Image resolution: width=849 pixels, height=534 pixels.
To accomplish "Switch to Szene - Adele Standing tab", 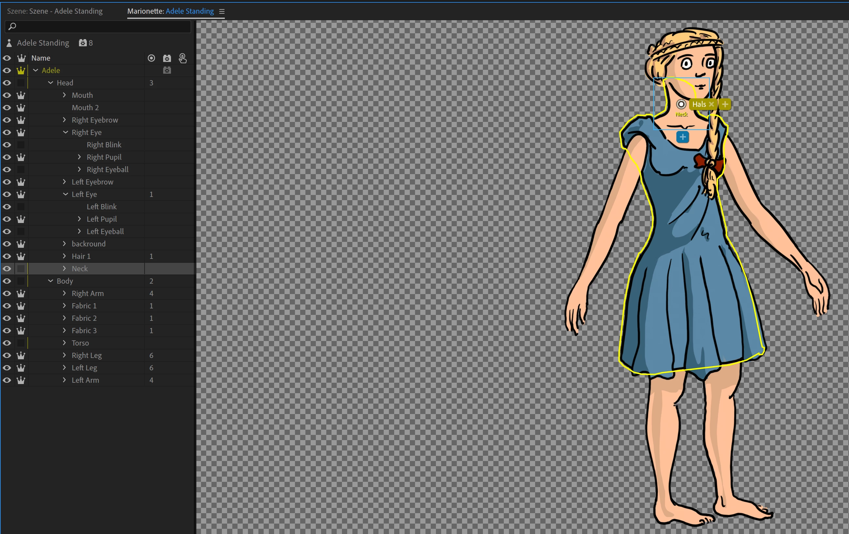I will click(x=54, y=11).
